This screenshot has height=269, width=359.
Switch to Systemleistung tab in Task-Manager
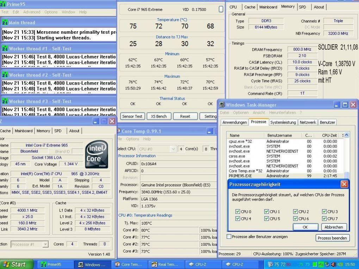click(283, 122)
